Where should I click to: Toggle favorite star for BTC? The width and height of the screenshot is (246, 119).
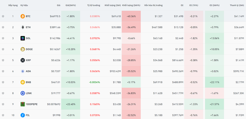(x=3, y=16)
